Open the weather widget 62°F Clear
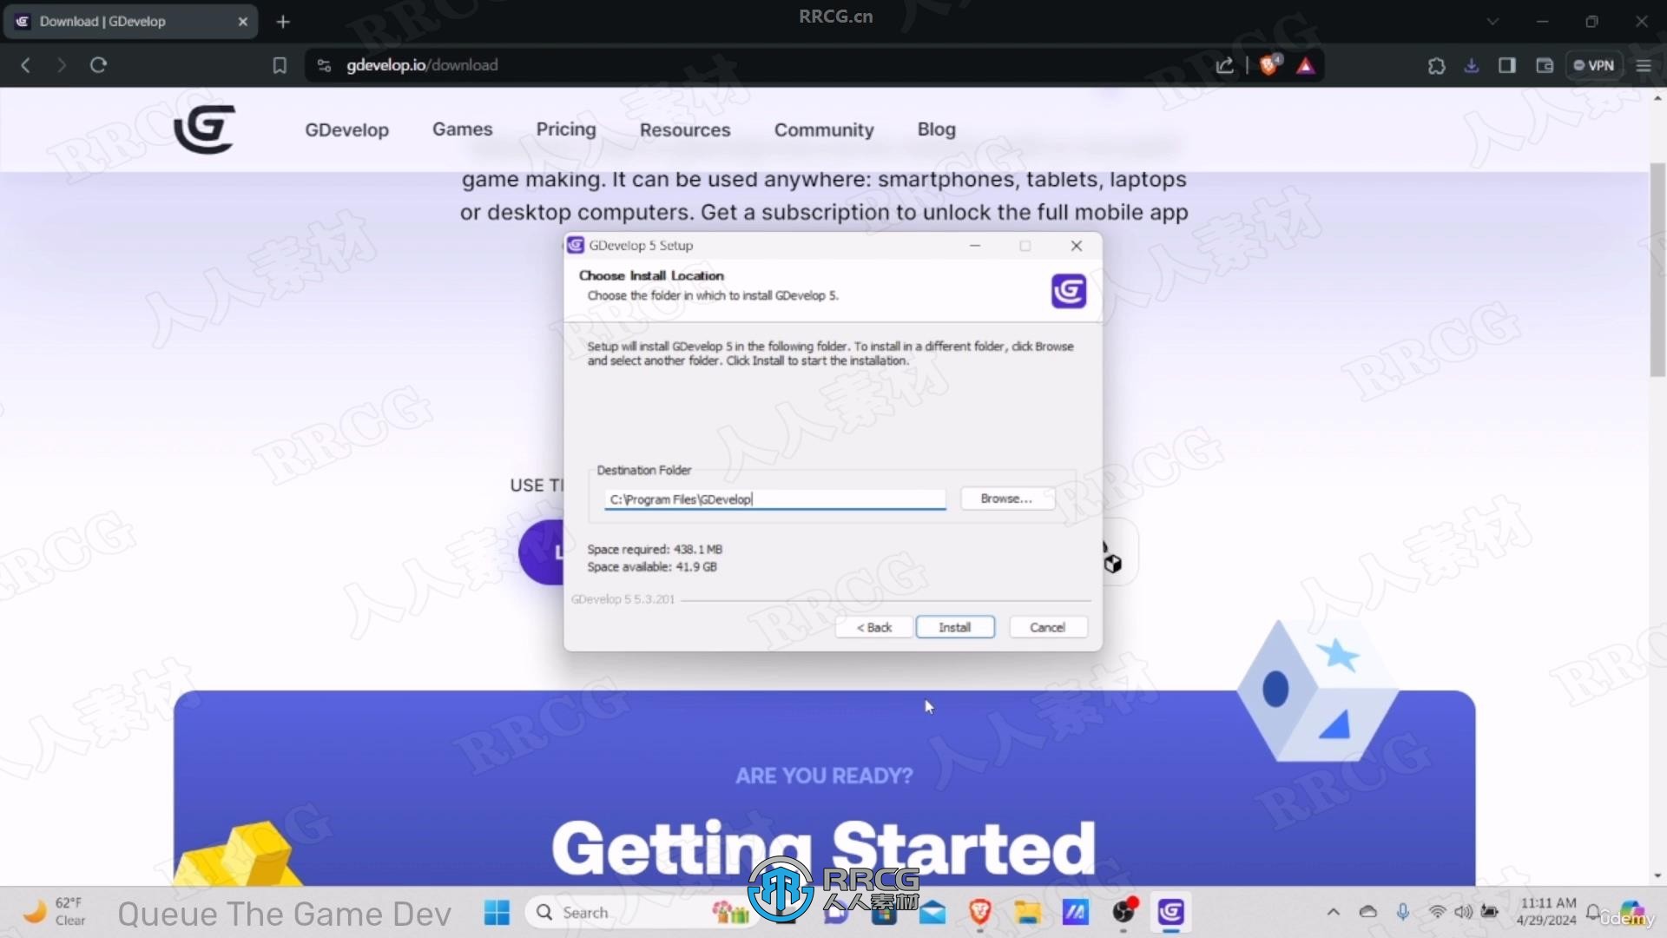 tap(54, 912)
